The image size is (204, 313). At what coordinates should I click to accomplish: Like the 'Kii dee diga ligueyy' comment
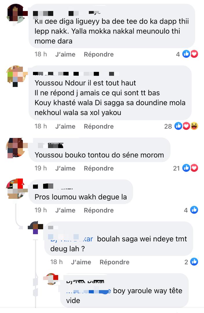coord(65,54)
